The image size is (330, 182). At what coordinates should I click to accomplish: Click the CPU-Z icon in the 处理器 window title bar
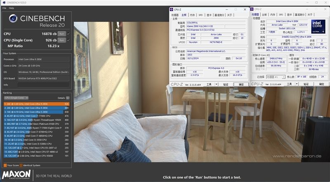252,9
